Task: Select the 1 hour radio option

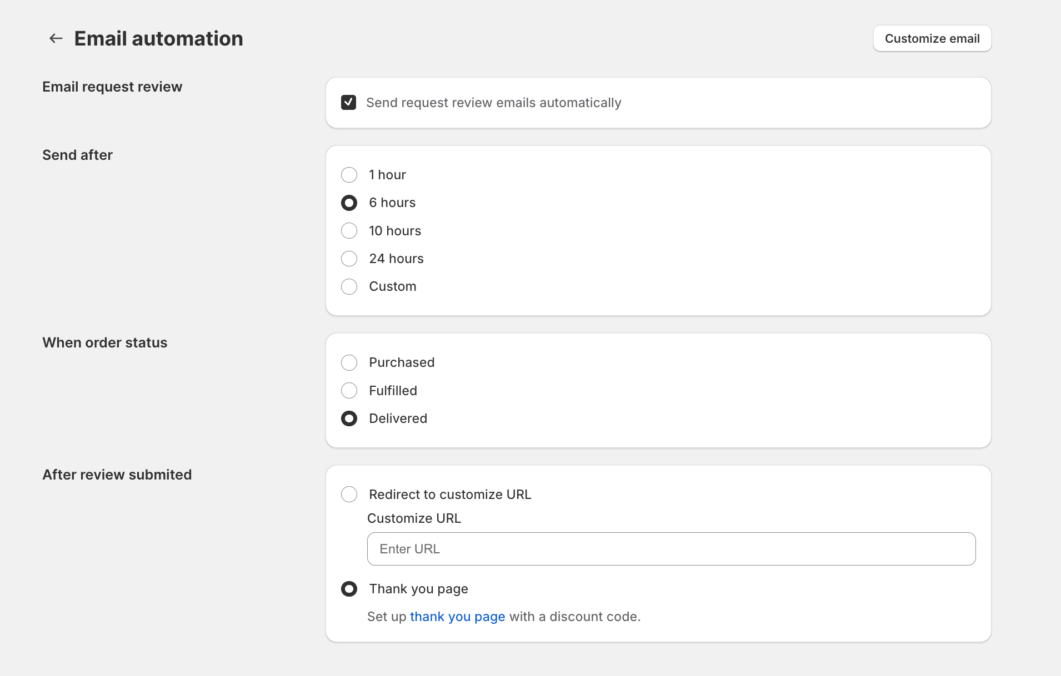Action: 349,175
